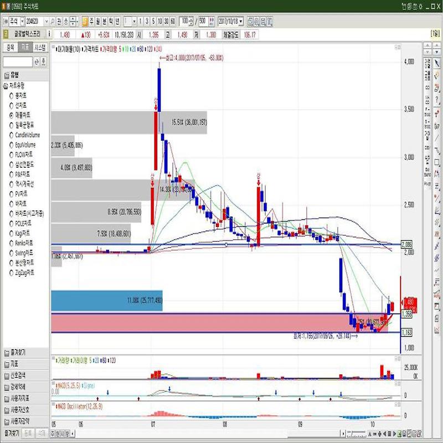The width and height of the screenshot is (443, 443).
Task: Click the 500 total count field
Action: click(203, 21)
